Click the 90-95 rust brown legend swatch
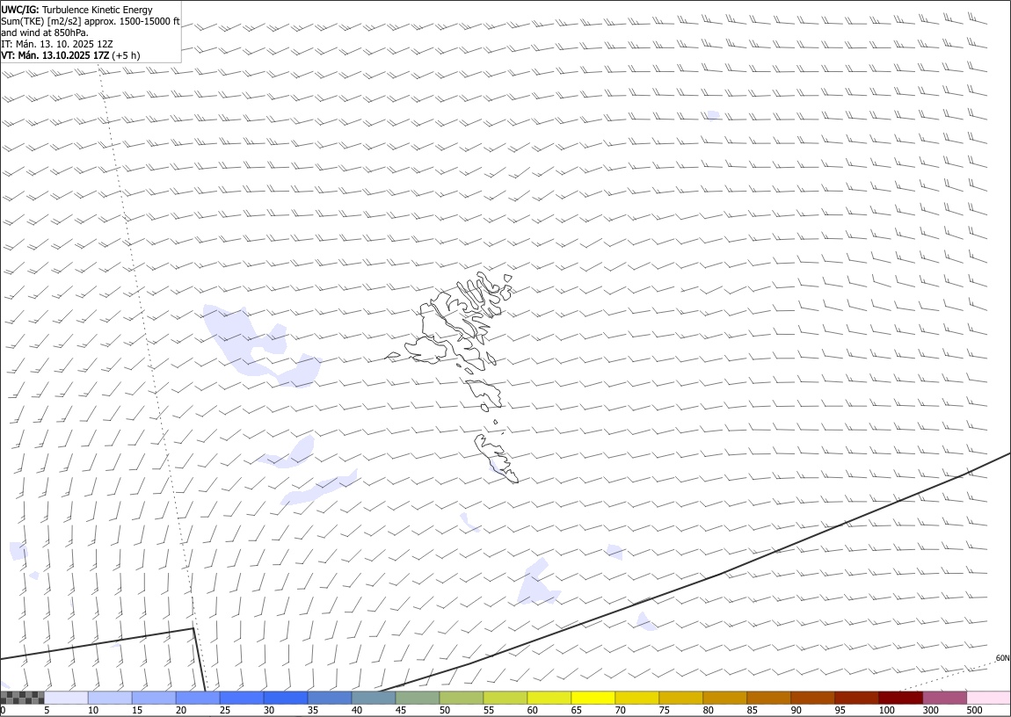Screen dimensions: 1011x717 click(x=812, y=698)
